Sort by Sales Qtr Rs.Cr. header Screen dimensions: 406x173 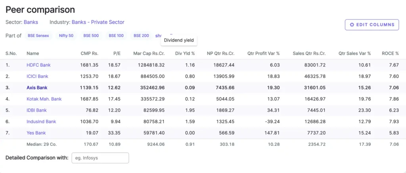click(309, 54)
